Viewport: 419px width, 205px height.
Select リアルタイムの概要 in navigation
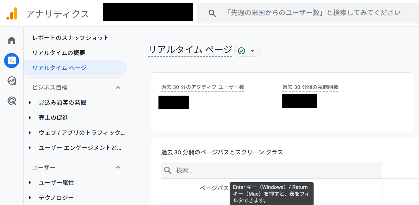[59, 53]
